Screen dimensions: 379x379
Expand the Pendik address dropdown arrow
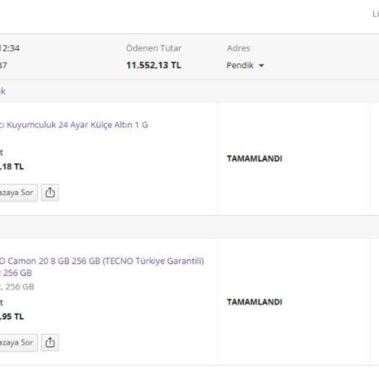(261, 66)
